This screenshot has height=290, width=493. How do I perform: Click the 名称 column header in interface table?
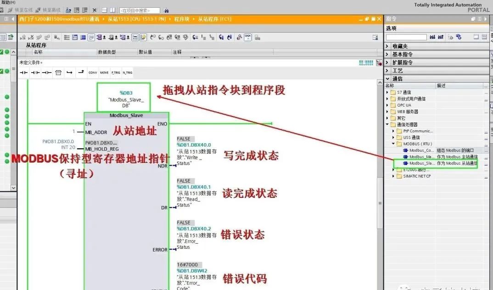38,52
